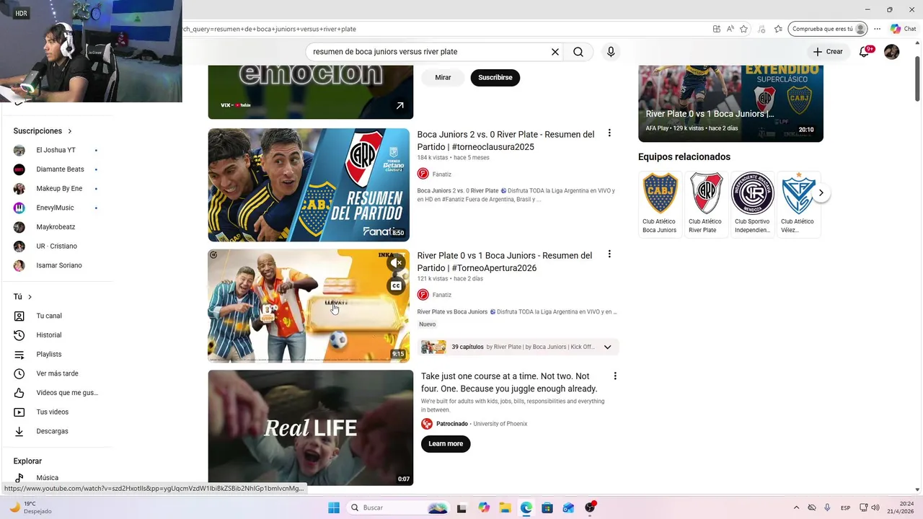Select Club Atlético Boca Juniors team card
923x519 pixels.
(660, 204)
